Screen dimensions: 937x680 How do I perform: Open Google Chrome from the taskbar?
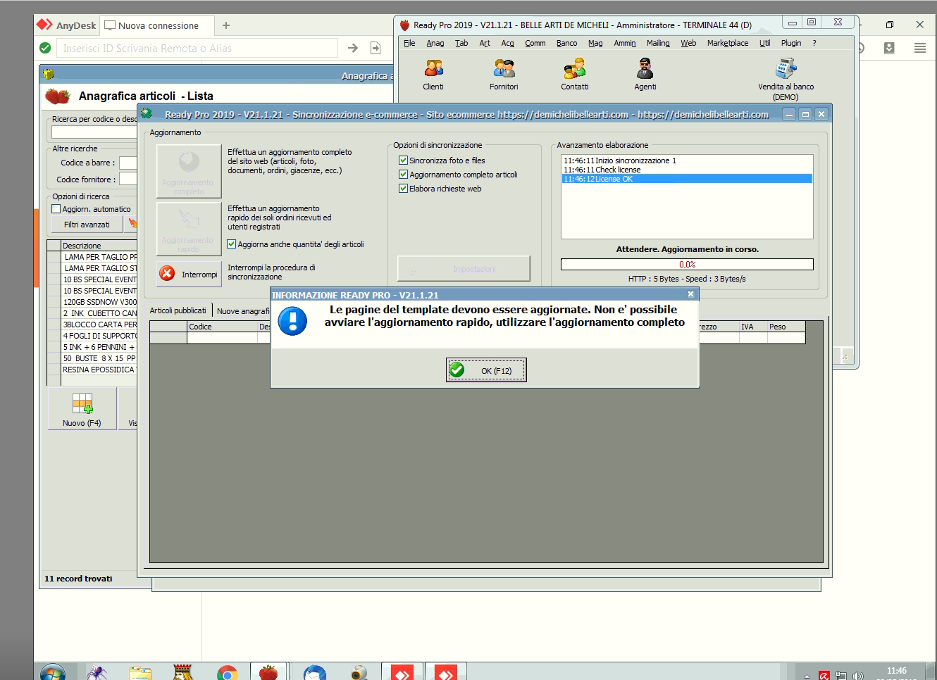pyautogui.click(x=227, y=673)
